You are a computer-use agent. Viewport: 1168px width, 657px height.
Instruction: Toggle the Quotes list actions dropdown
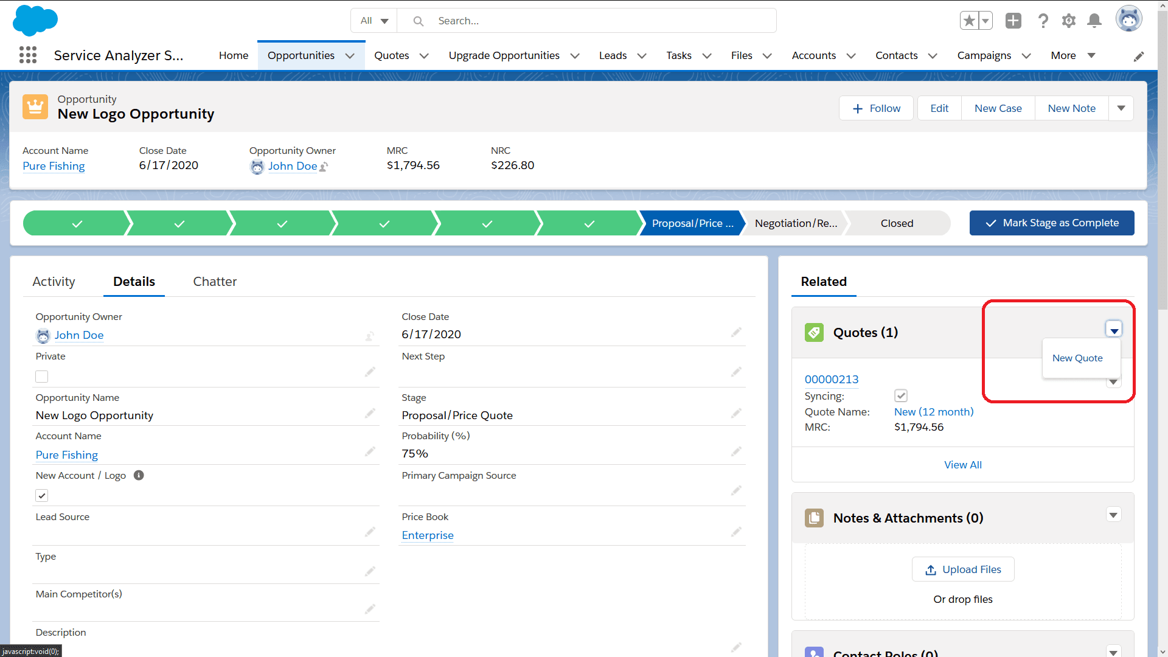click(1114, 330)
